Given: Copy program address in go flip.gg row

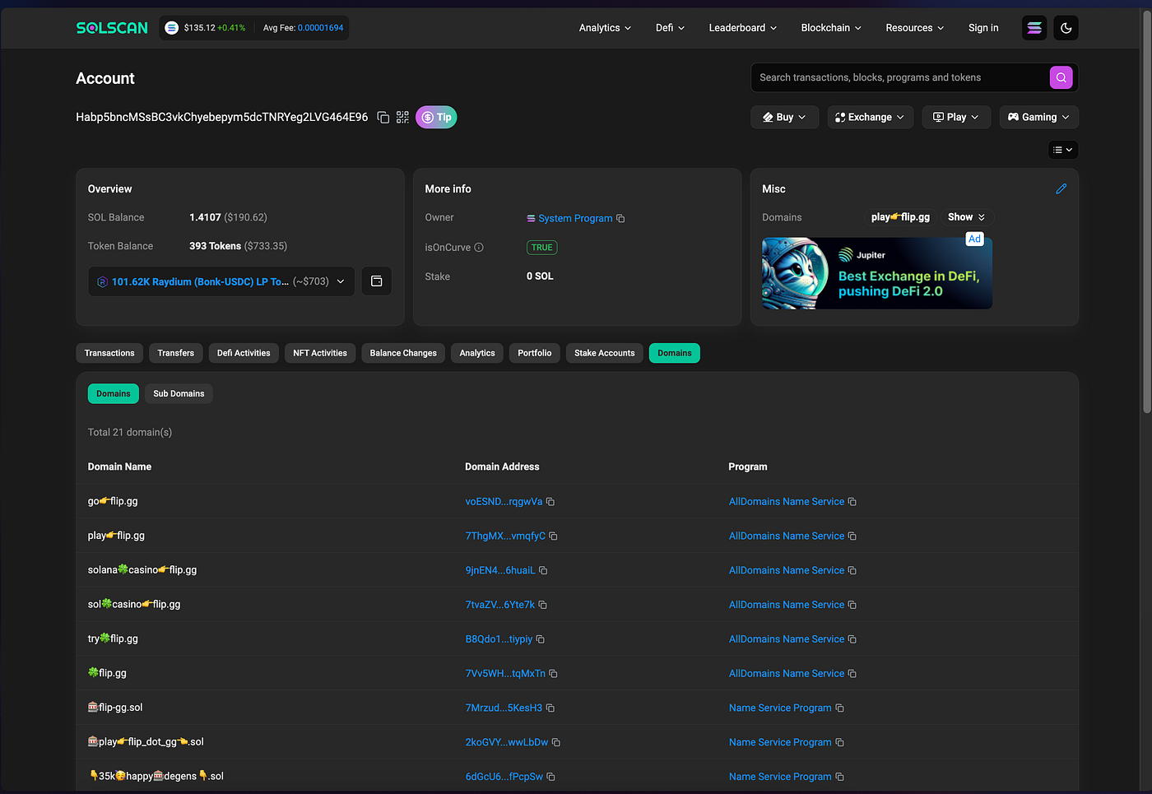Looking at the screenshot, I should click(x=852, y=502).
